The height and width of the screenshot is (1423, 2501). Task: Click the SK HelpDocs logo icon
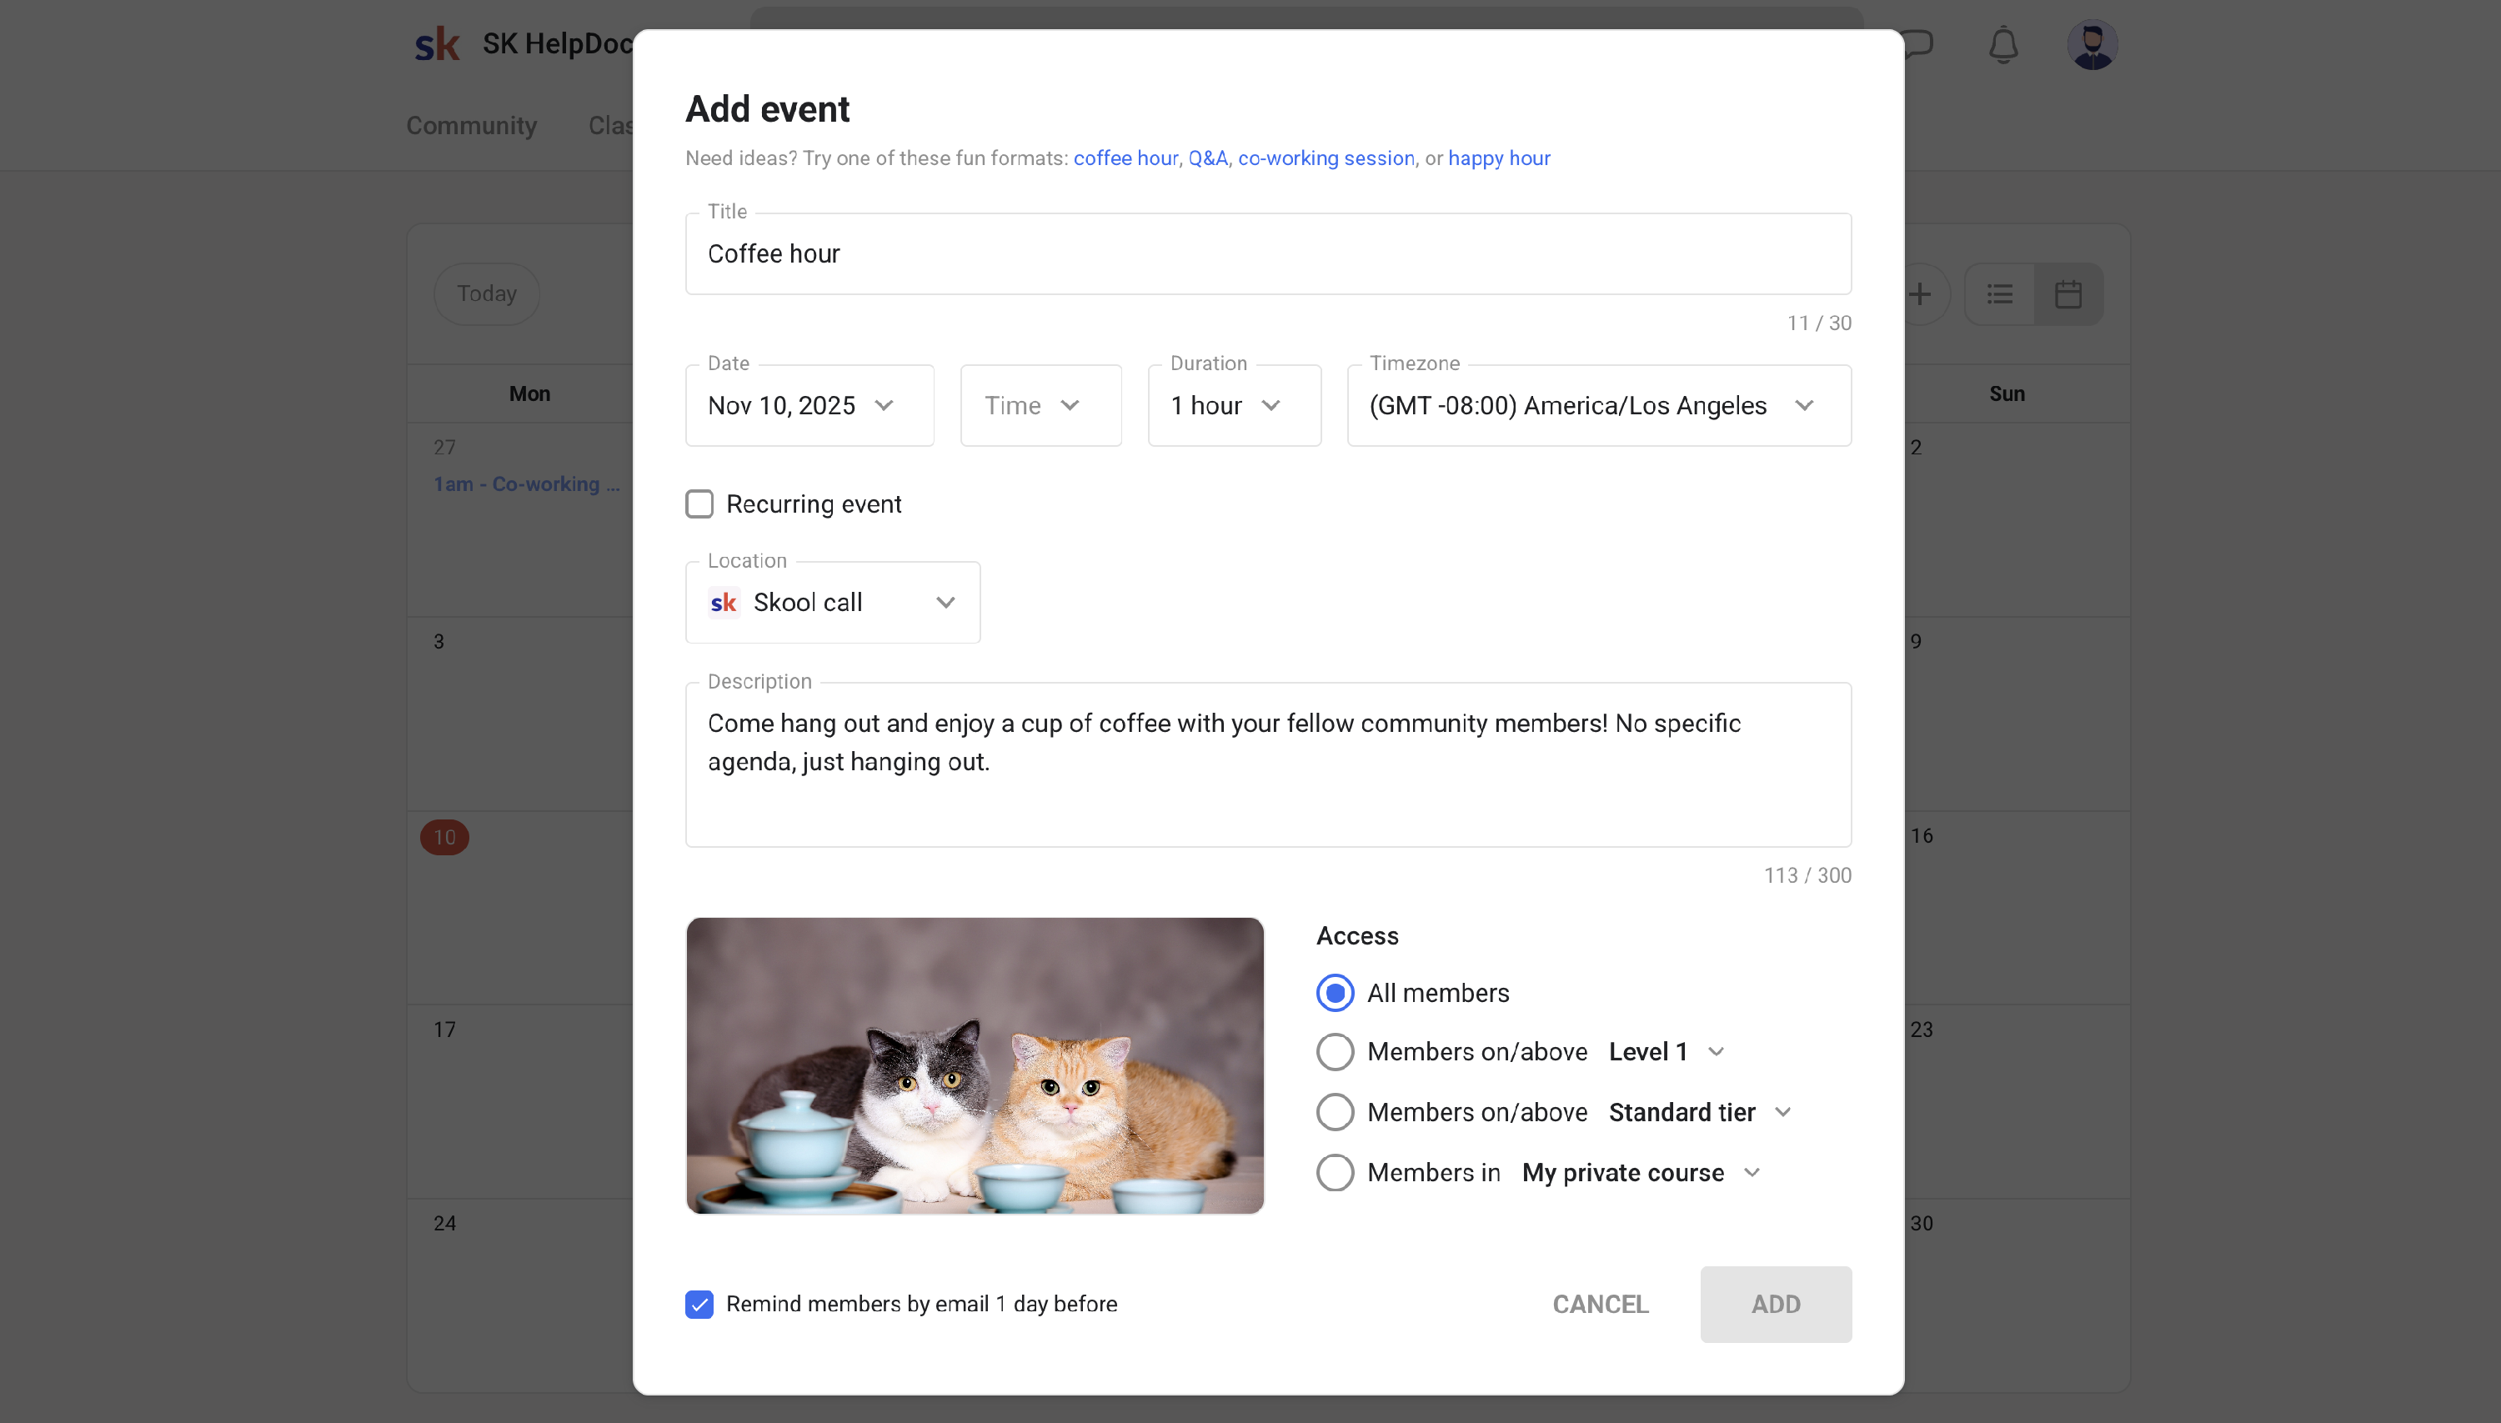(x=437, y=44)
